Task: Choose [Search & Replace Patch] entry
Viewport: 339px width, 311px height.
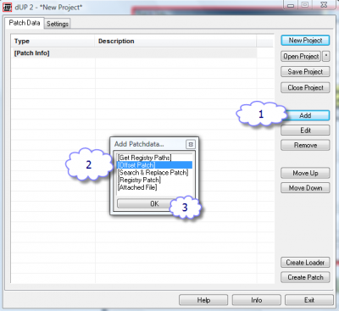Action: [x=153, y=172]
